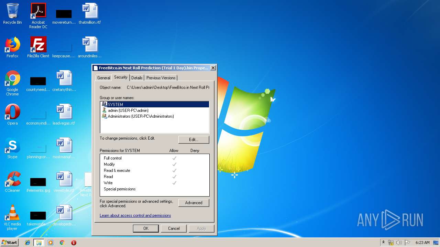Screen dimensions: 440x247
Task: Select Administrators group entry
Action: (155, 116)
